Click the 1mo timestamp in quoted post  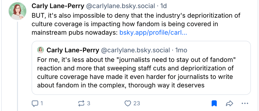click(181, 50)
